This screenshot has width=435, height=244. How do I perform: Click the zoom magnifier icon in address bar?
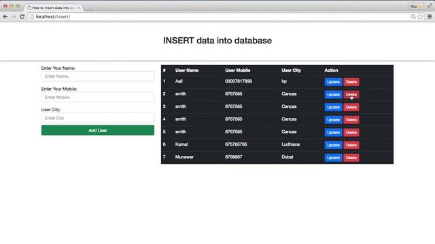coord(413,17)
